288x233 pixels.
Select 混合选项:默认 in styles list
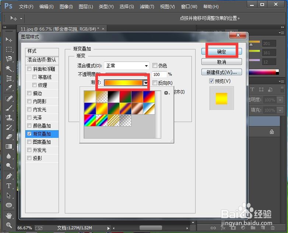[x=42, y=60]
